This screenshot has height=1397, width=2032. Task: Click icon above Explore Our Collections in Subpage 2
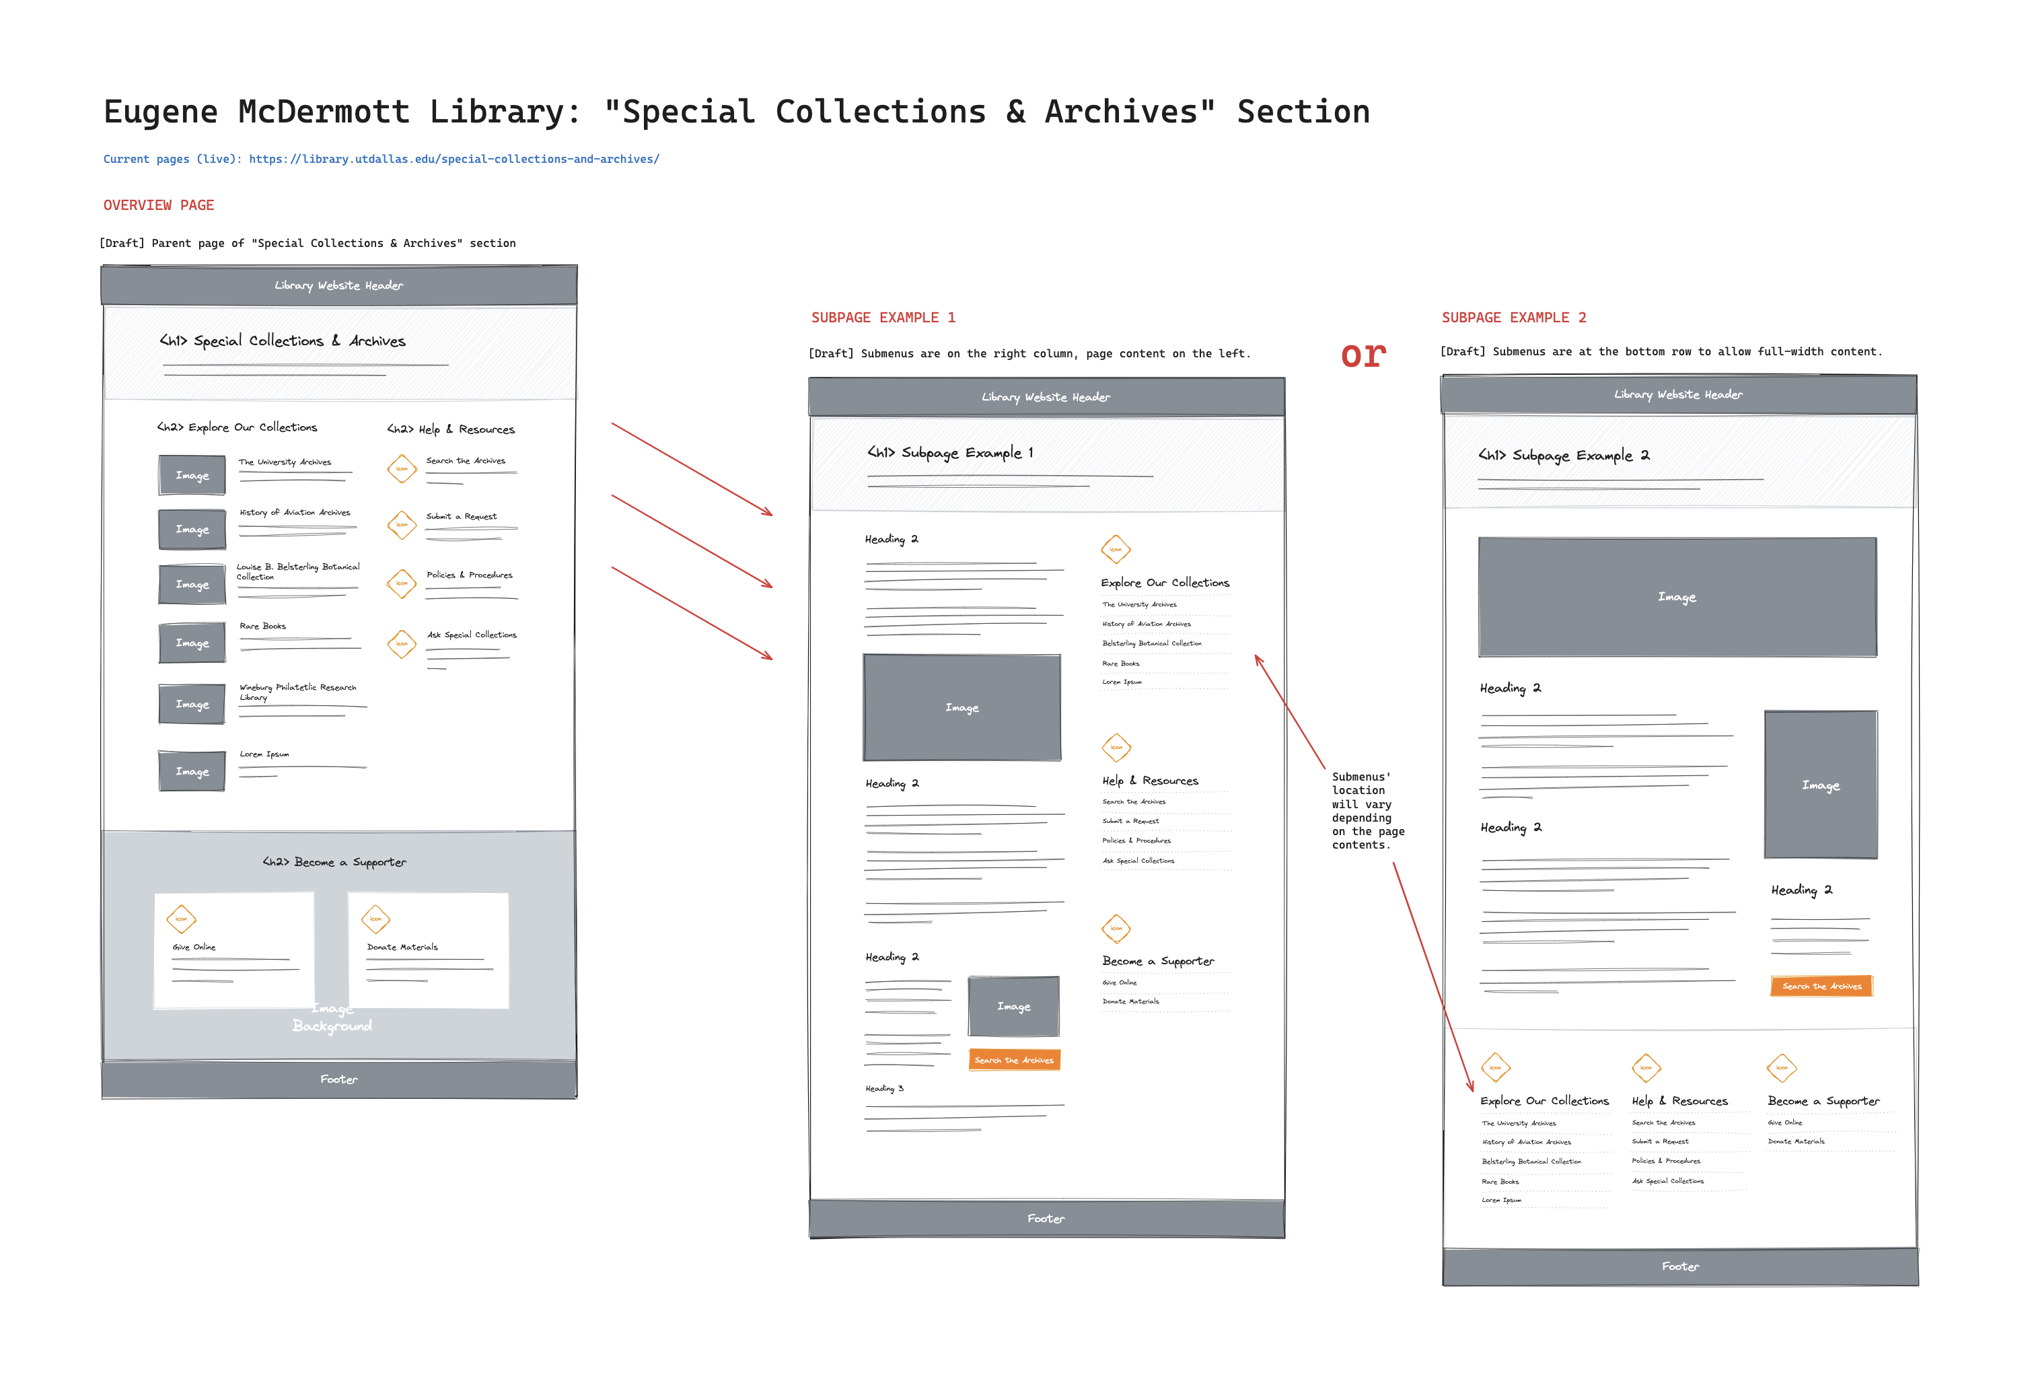point(1496,1068)
